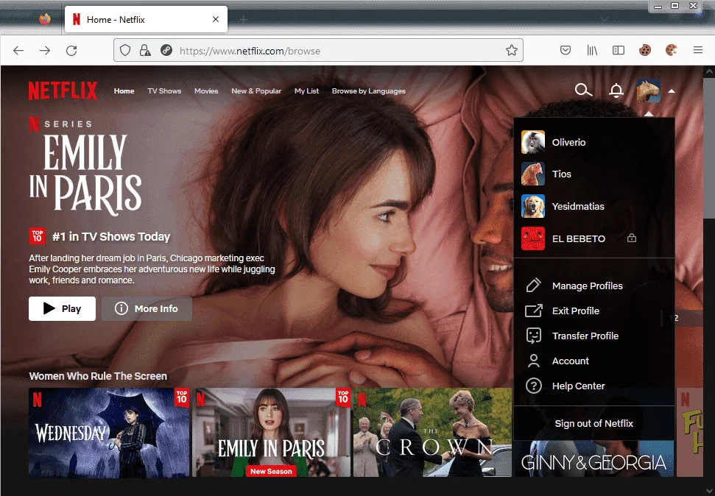The image size is (715, 496).
Task: Open Help Center from the menu
Action: click(x=578, y=386)
